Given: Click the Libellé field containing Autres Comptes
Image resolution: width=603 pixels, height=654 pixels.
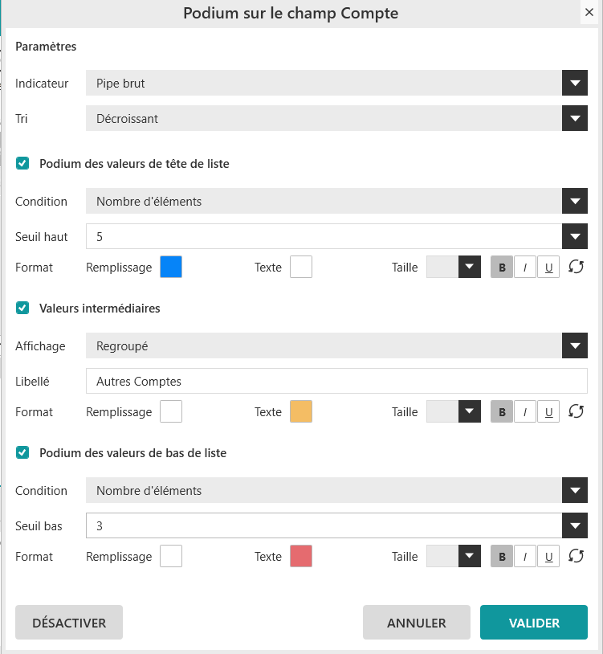Looking at the screenshot, I should [336, 382].
